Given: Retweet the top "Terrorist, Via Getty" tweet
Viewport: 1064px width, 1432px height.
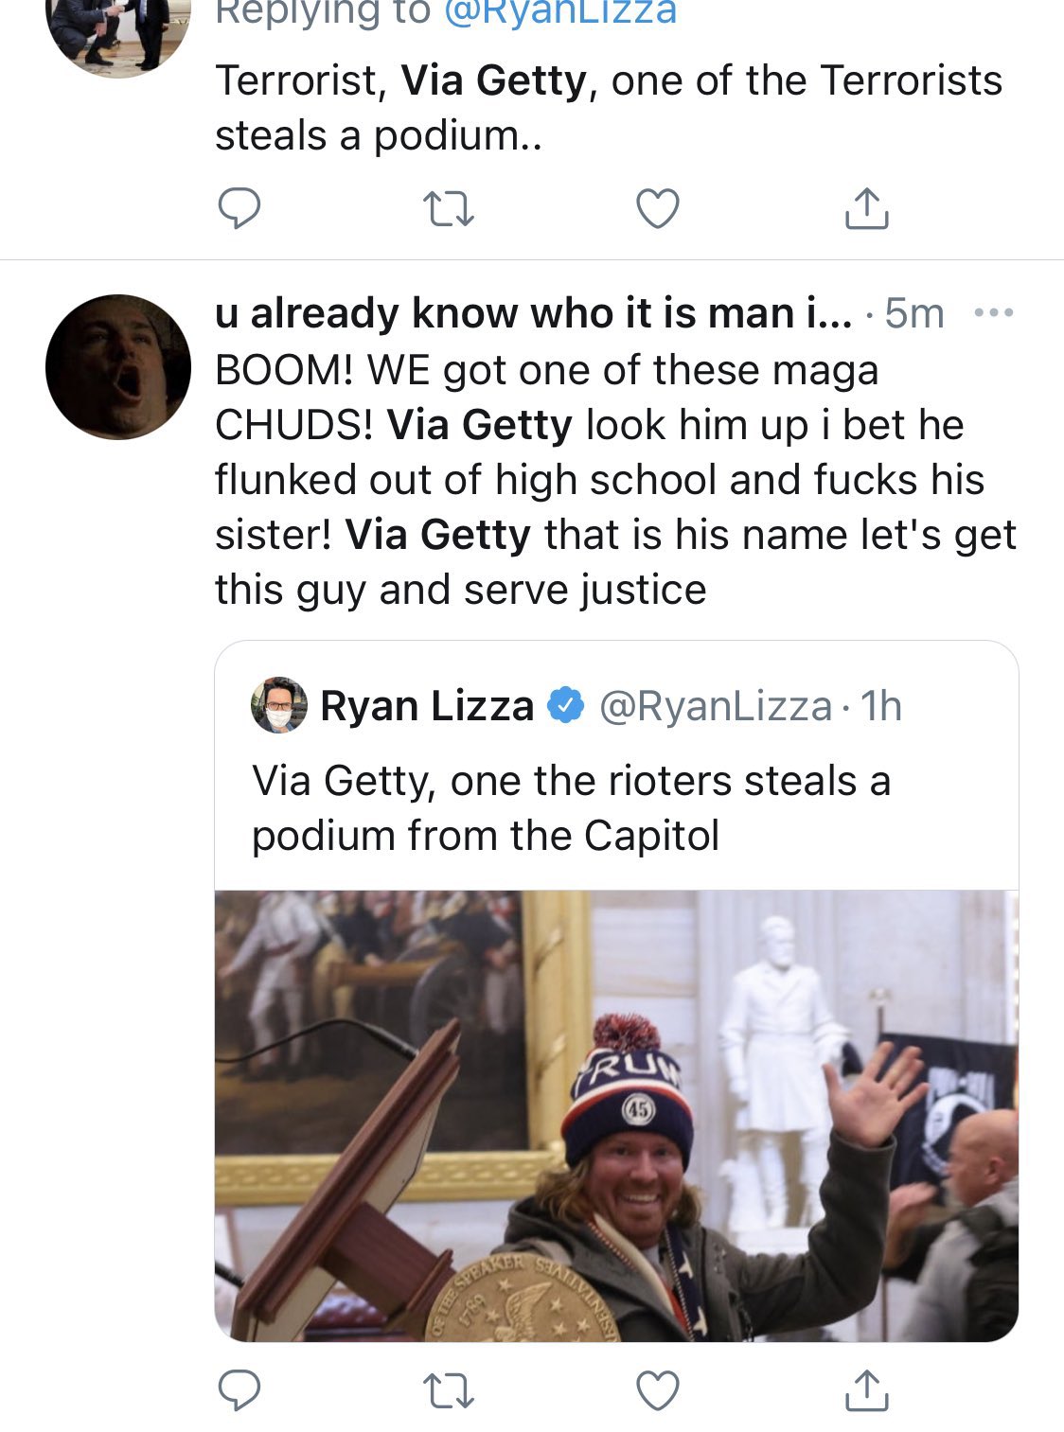Looking at the screenshot, I should [448, 208].
